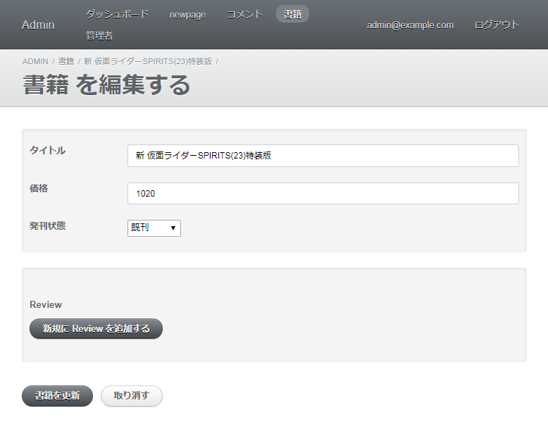Click the 書籍を更新 submit button
Viewport: 548px width, 427px height.
57,396
